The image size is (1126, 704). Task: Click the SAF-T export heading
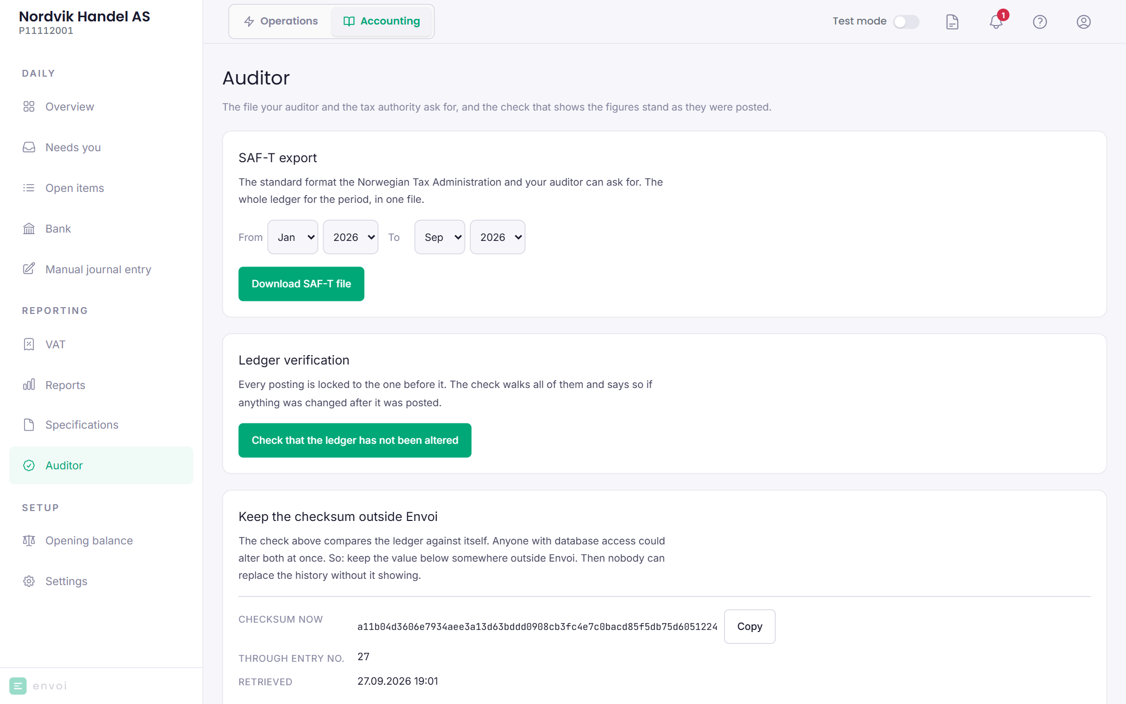click(x=278, y=158)
